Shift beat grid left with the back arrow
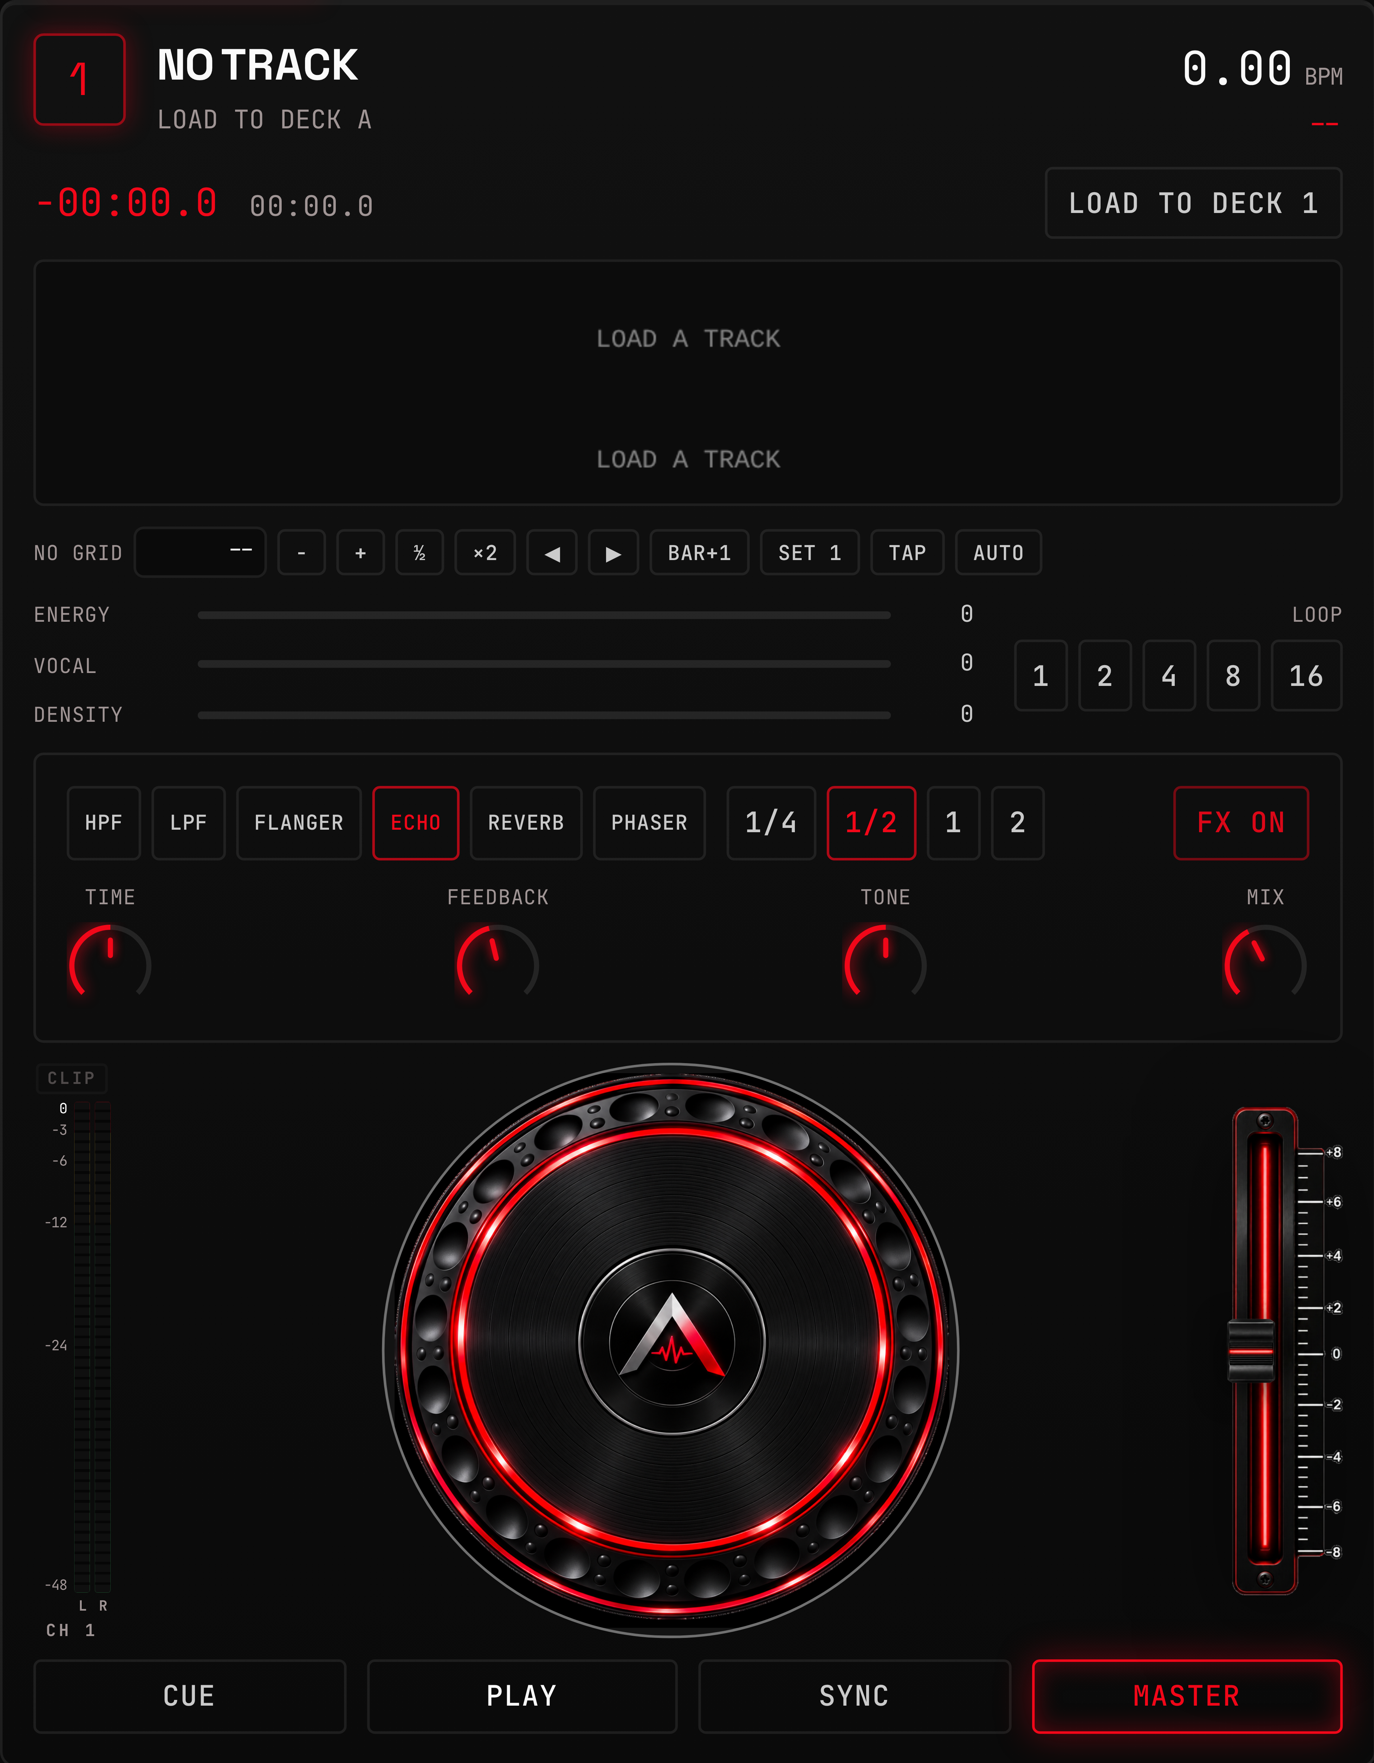Image resolution: width=1374 pixels, height=1763 pixels. pos(552,553)
